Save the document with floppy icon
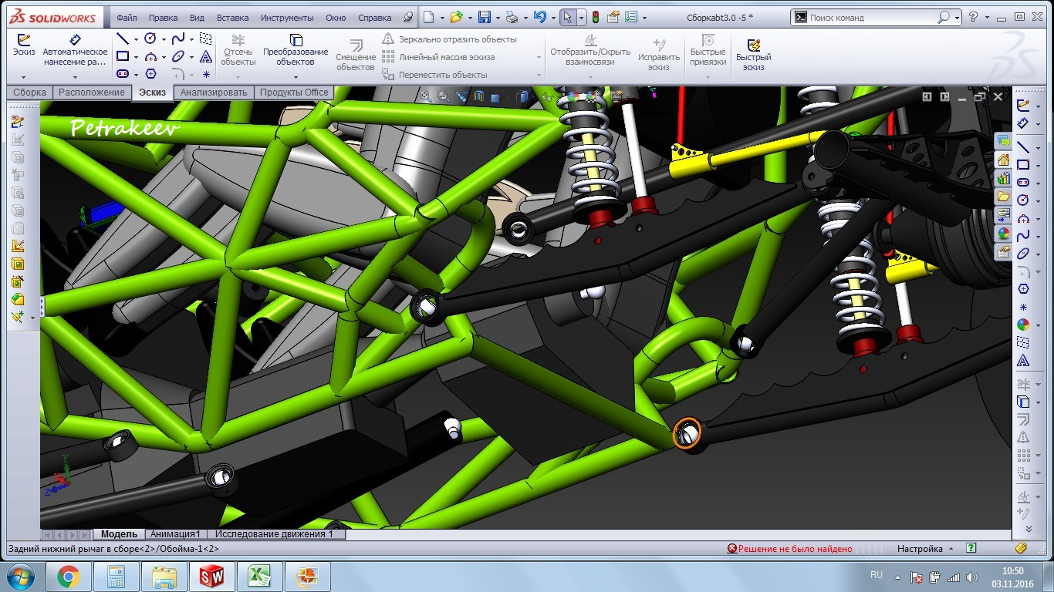This screenshot has height=592, width=1054. [485, 17]
